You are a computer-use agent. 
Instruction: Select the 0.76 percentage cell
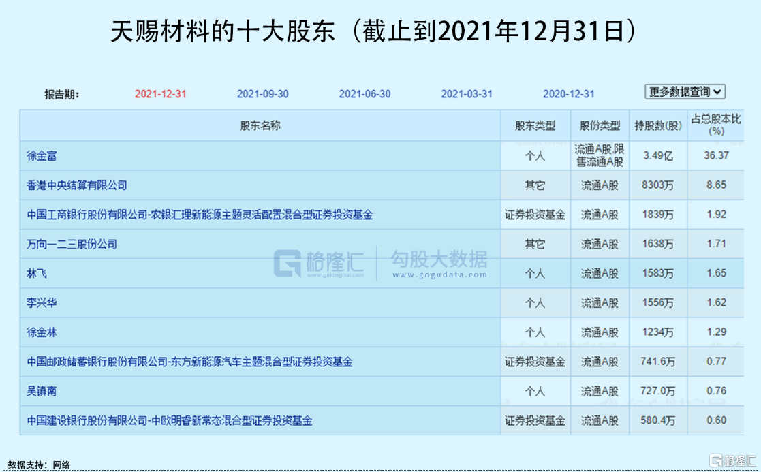716,391
